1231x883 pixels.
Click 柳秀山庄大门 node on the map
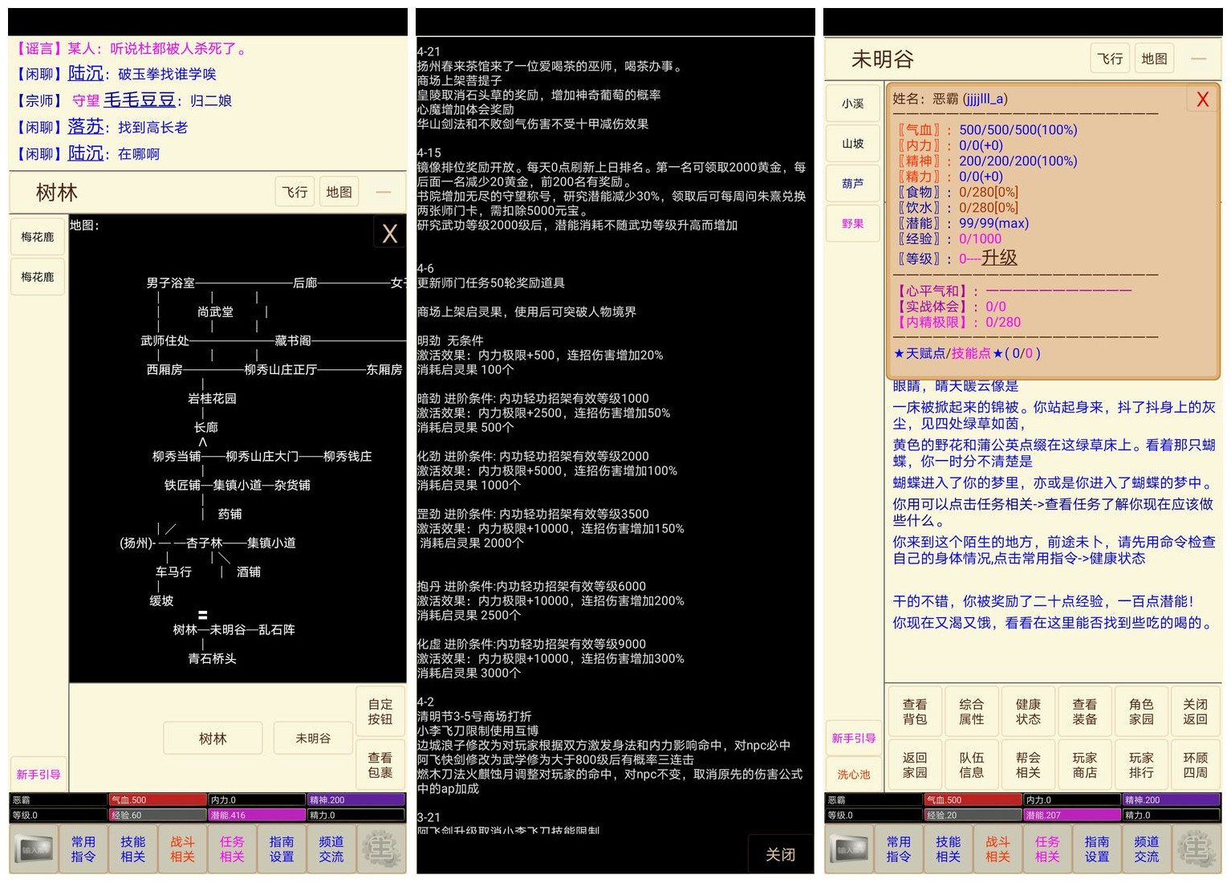point(262,456)
